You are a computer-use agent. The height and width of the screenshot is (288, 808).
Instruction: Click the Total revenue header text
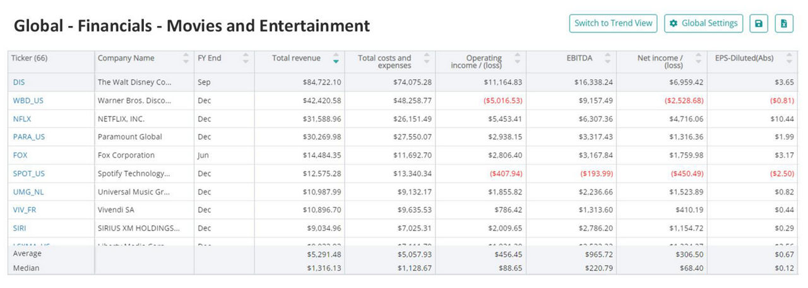tap(296, 58)
